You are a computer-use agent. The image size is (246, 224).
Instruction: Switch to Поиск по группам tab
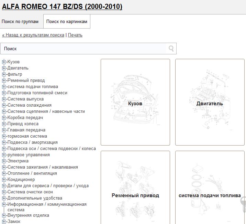pos(20,21)
